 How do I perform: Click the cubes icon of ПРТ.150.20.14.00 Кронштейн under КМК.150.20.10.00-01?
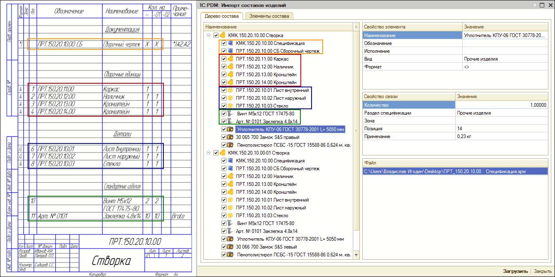[230, 192]
